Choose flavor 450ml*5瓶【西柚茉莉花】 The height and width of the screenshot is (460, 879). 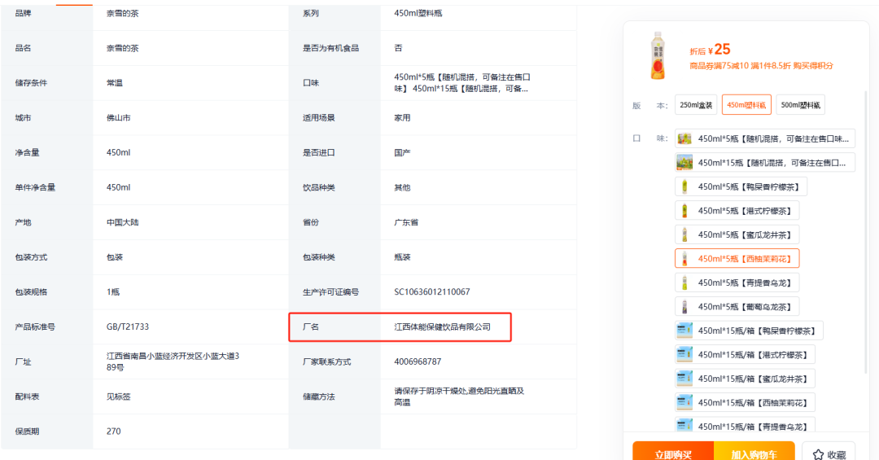coord(737,259)
